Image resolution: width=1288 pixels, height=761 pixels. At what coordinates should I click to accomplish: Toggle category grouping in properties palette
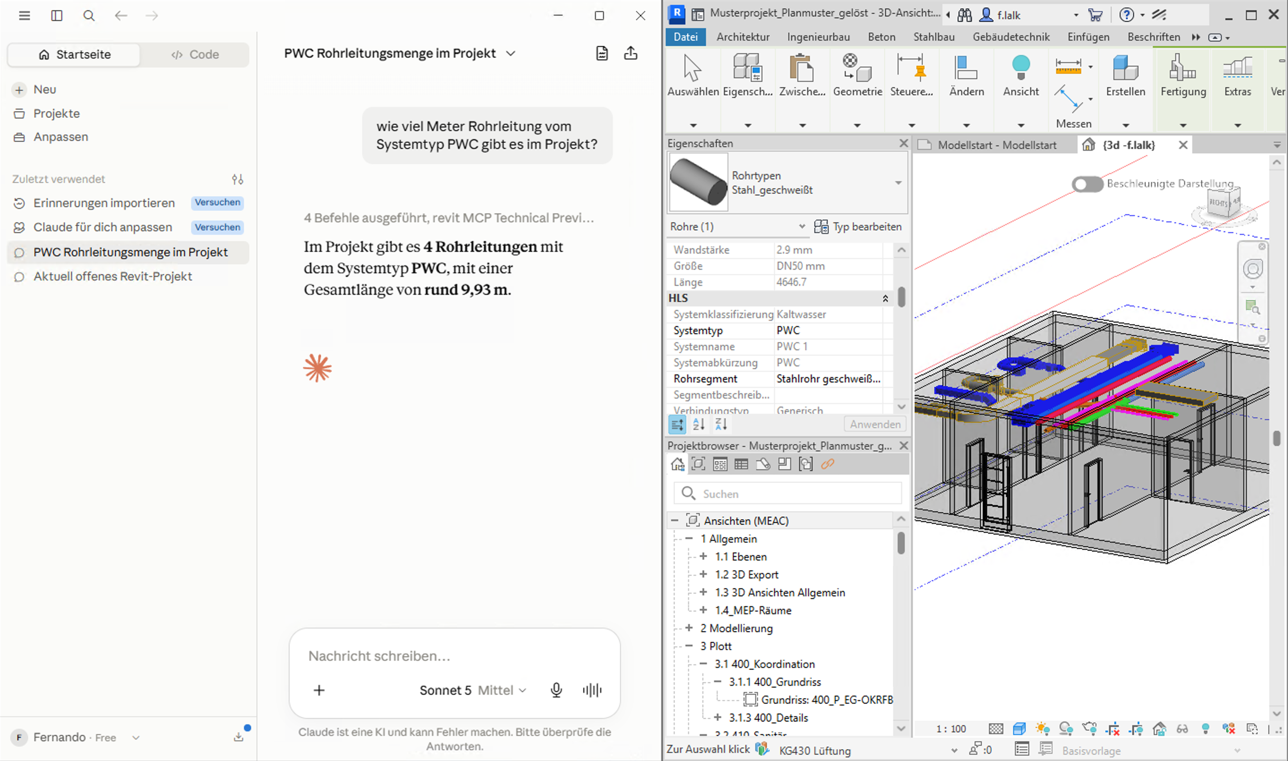(677, 424)
